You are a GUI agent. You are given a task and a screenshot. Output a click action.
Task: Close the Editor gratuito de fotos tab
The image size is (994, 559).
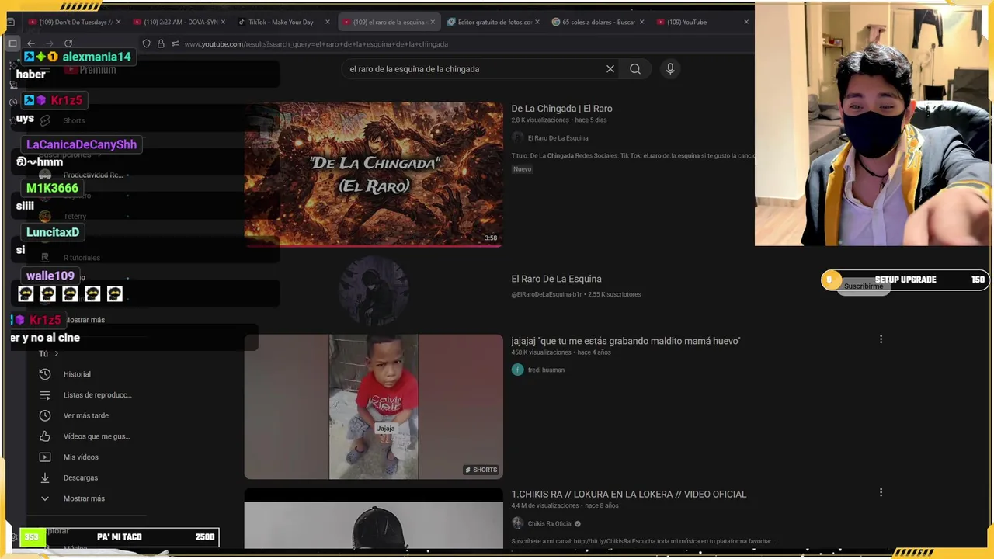[537, 22]
